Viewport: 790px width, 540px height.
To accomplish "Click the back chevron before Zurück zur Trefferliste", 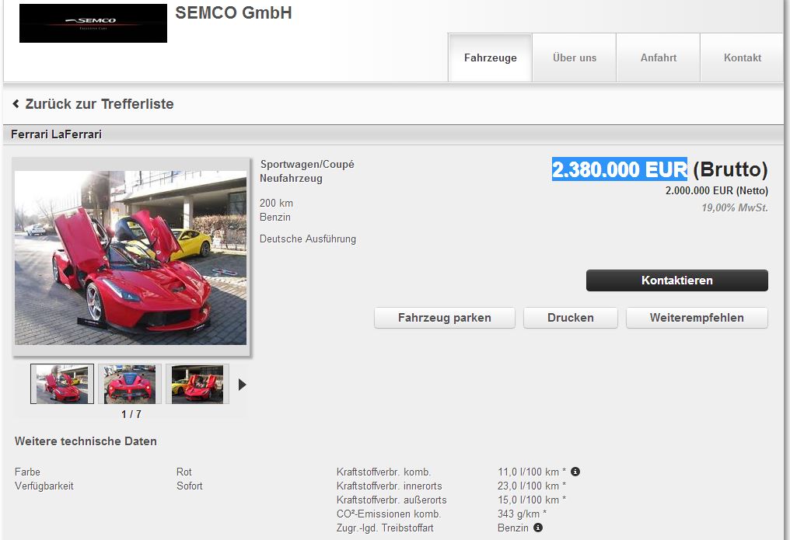I will pos(16,103).
